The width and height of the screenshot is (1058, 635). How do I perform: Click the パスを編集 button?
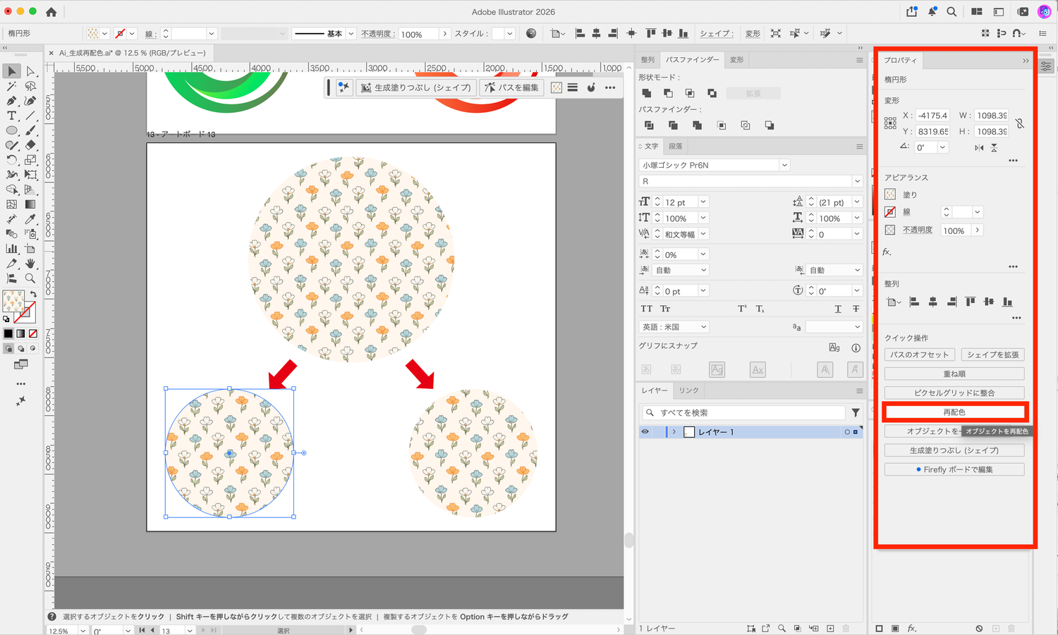click(x=512, y=87)
